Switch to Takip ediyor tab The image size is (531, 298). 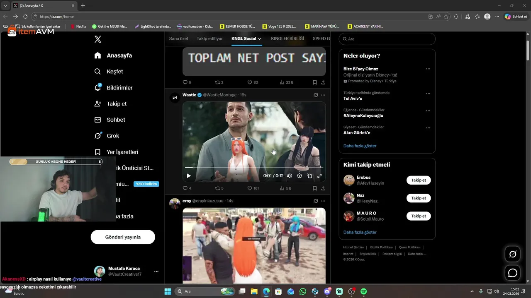[209, 38]
